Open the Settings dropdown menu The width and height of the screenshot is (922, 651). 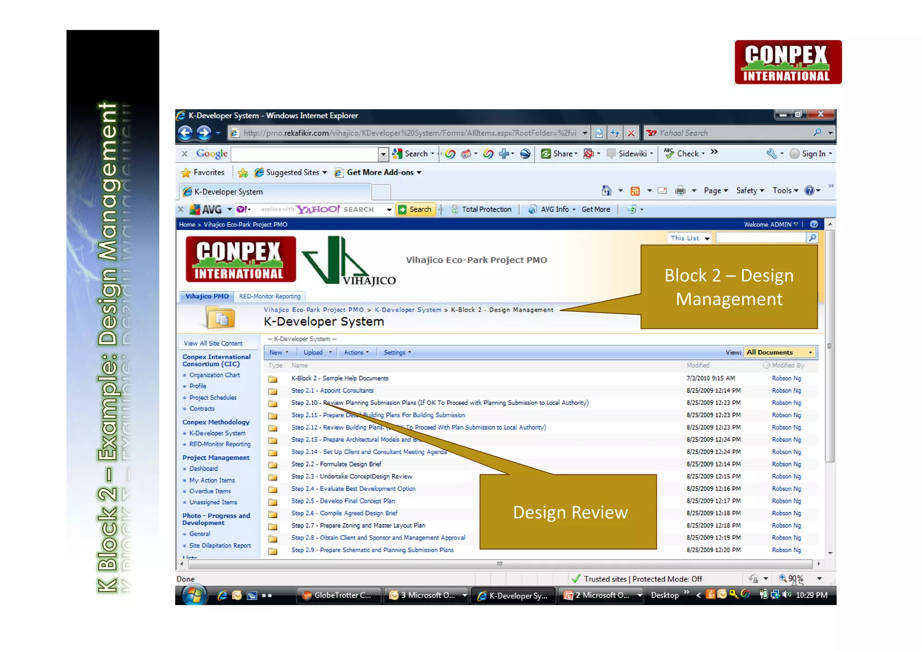pyautogui.click(x=397, y=352)
